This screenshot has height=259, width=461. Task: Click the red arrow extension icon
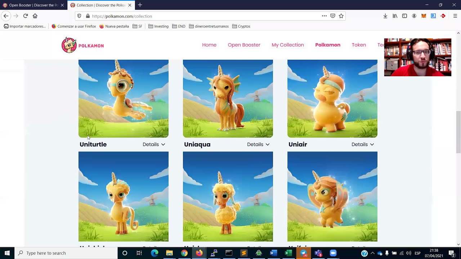tap(443, 16)
